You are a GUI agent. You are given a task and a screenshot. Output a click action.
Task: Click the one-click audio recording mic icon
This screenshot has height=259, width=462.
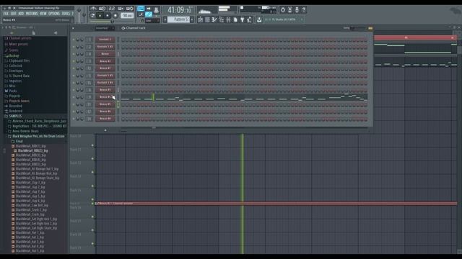point(297,9)
